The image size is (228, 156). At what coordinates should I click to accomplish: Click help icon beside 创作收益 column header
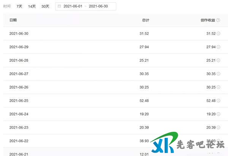[218, 20]
